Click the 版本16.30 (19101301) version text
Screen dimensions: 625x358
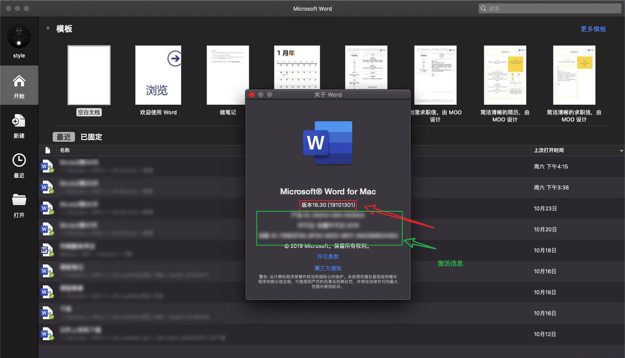click(x=328, y=205)
